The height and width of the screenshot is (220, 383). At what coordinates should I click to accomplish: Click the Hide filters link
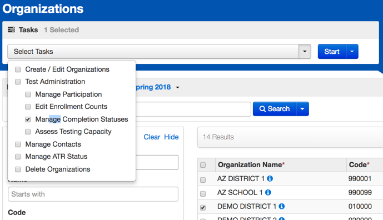171,137
